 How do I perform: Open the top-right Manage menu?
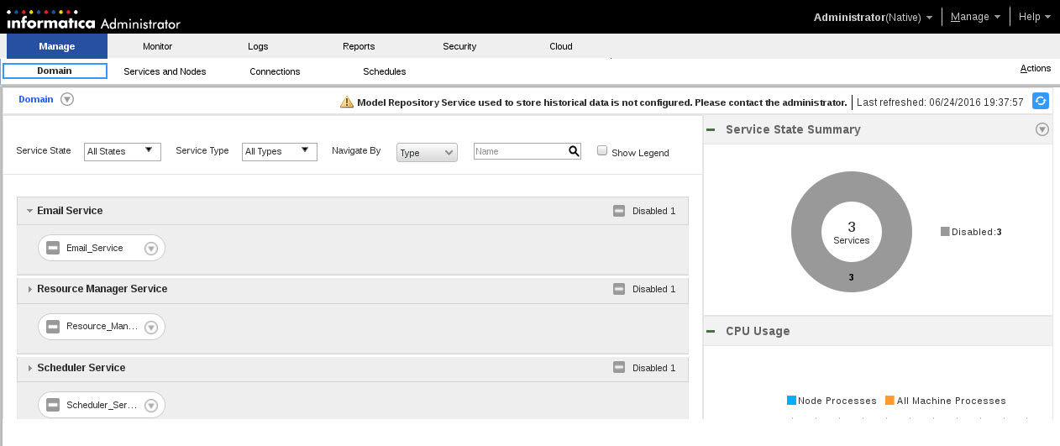974,17
